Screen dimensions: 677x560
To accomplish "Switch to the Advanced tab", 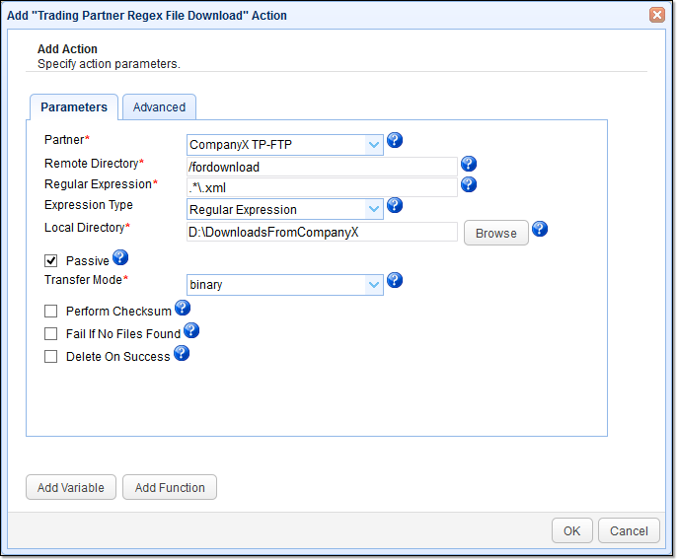I will [x=159, y=107].
